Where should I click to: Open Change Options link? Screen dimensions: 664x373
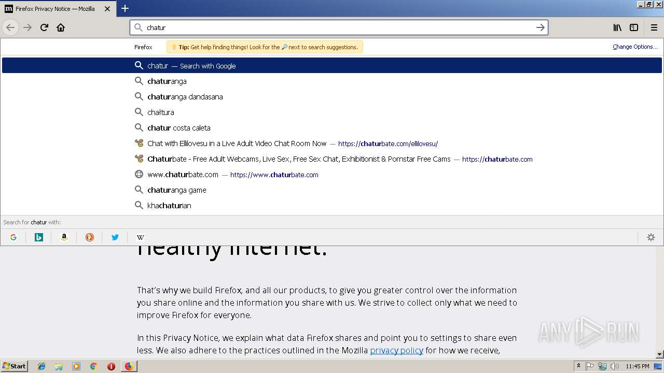pyautogui.click(x=635, y=47)
